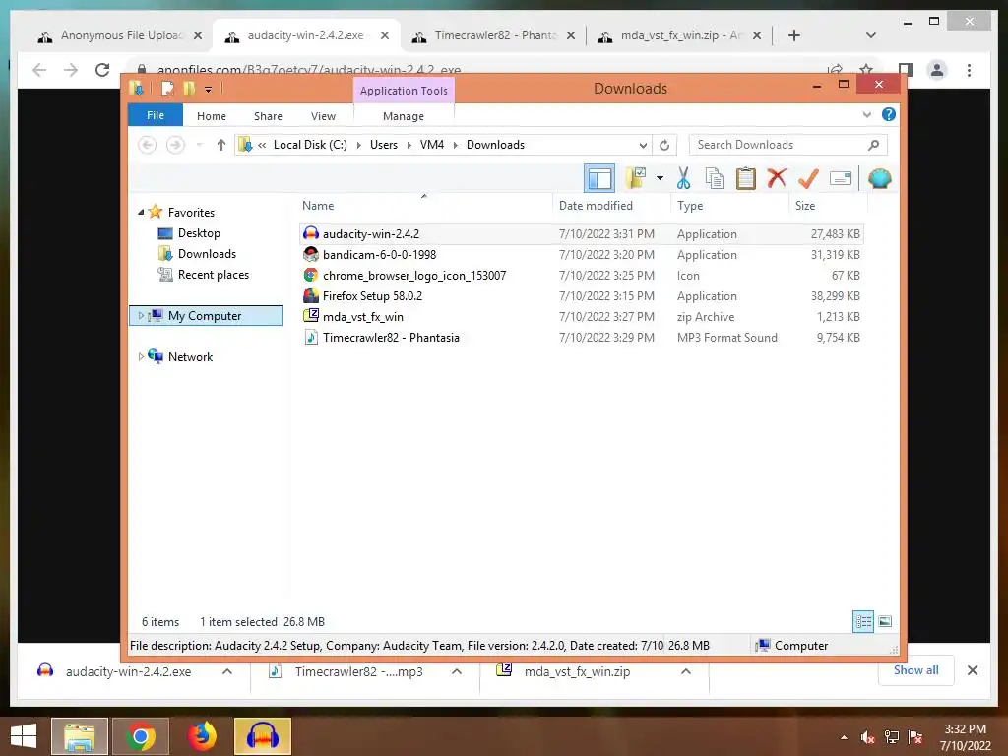The height and width of the screenshot is (756, 1008).
Task: Open Desktop in Favorites
Action: point(199,232)
